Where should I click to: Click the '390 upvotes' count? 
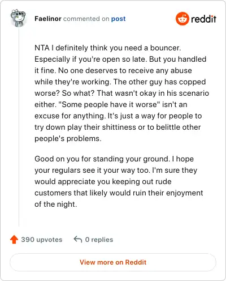coord(42,240)
